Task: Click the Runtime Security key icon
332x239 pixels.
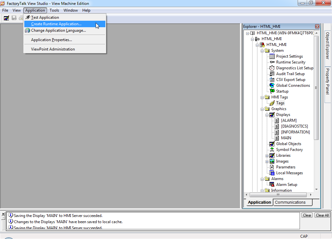Action: [x=272, y=62]
